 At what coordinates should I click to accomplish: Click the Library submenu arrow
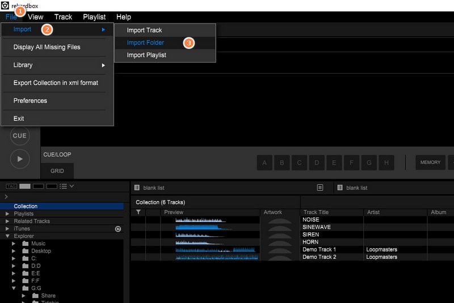click(x=103, y=65)
